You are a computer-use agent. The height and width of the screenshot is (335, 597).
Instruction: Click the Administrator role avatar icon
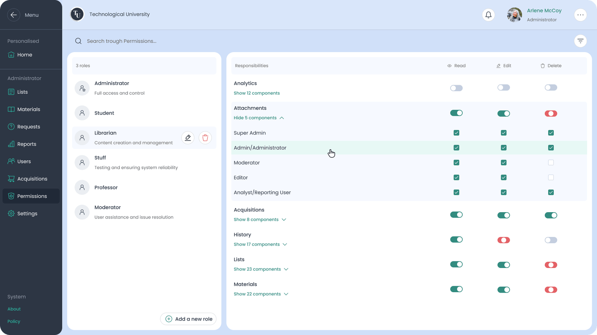pyautogui.click(x=82, y=88)
